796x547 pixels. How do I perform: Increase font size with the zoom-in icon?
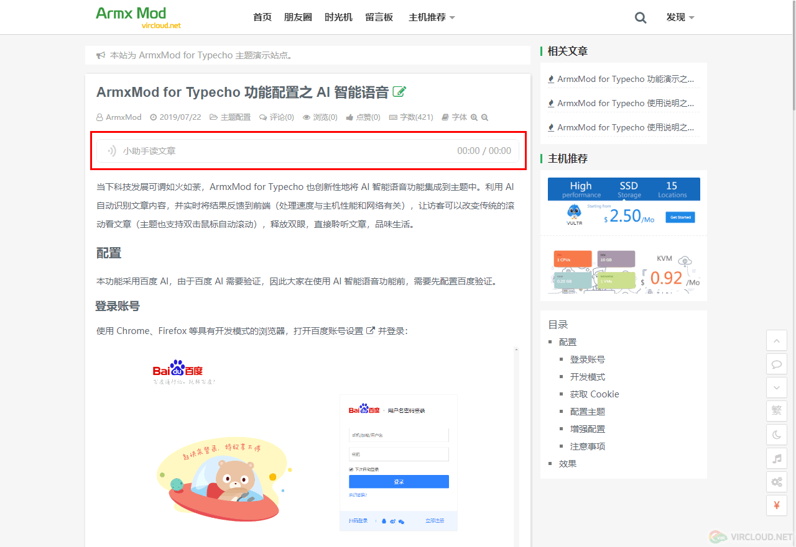click(474, 117)
